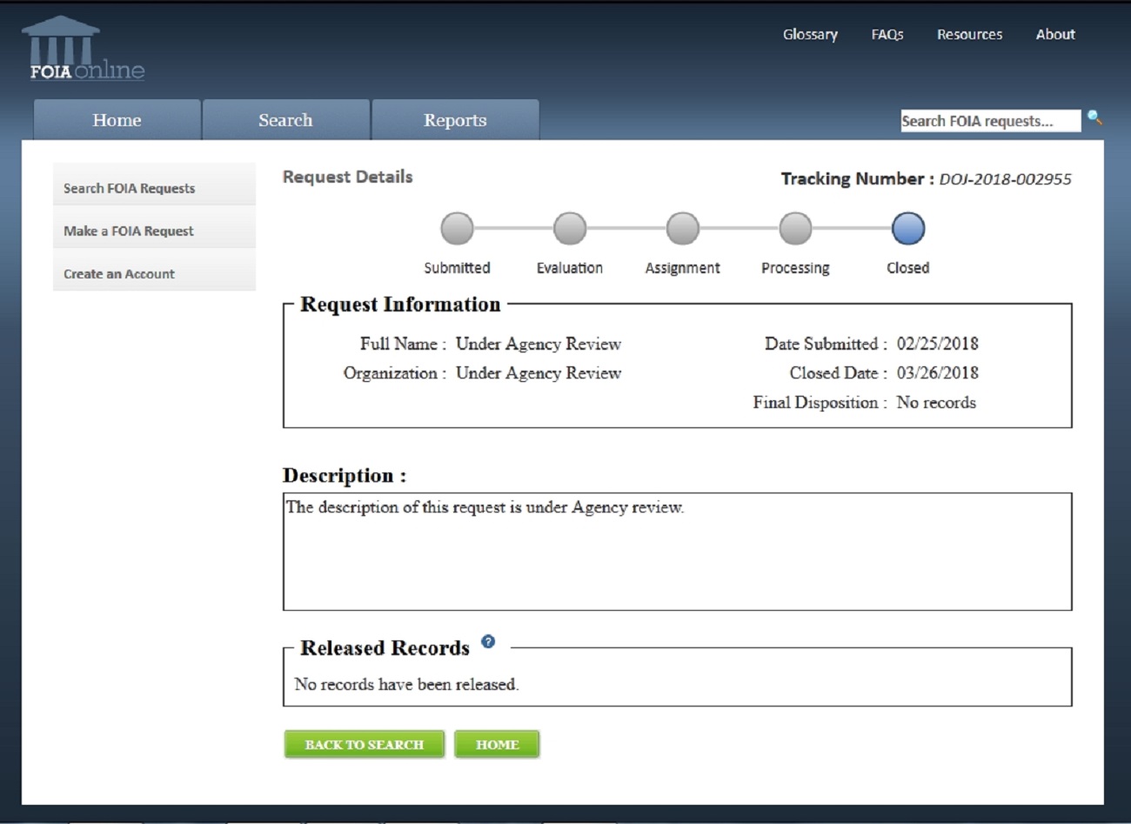This screenshot has height=824, width=1131.
Task: Switch to the Search tab
Action: (x=285, y=120)
